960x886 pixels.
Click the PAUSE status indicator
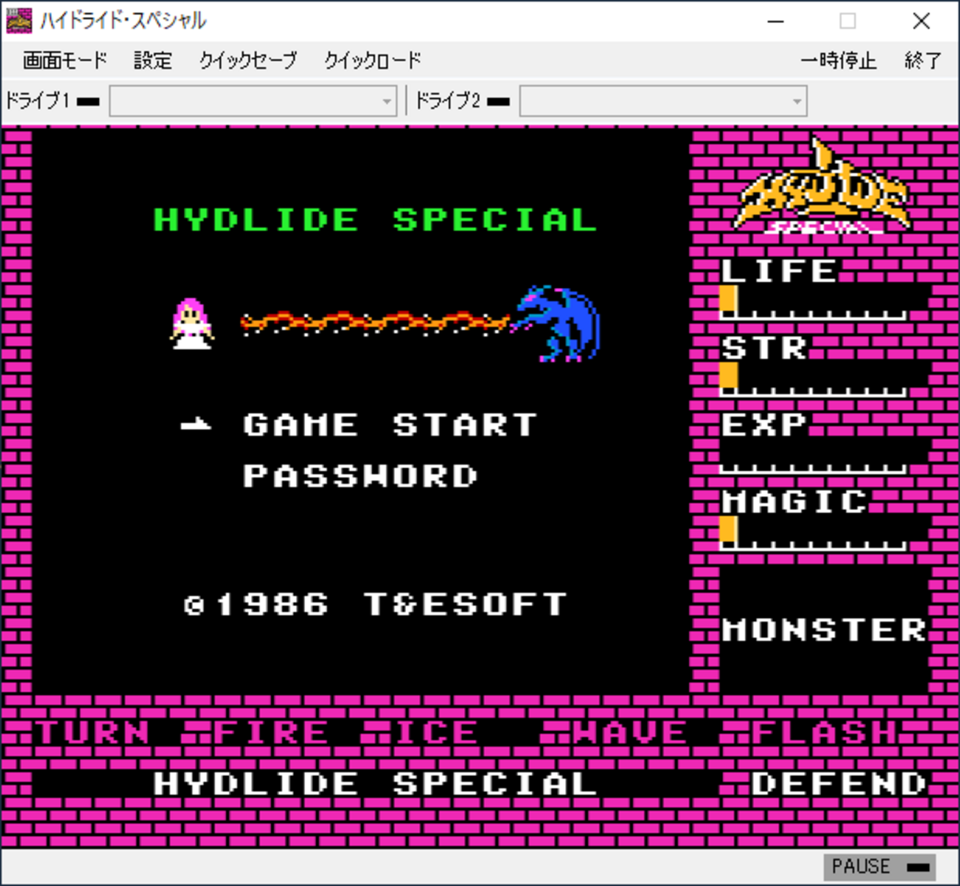[880, 866]
